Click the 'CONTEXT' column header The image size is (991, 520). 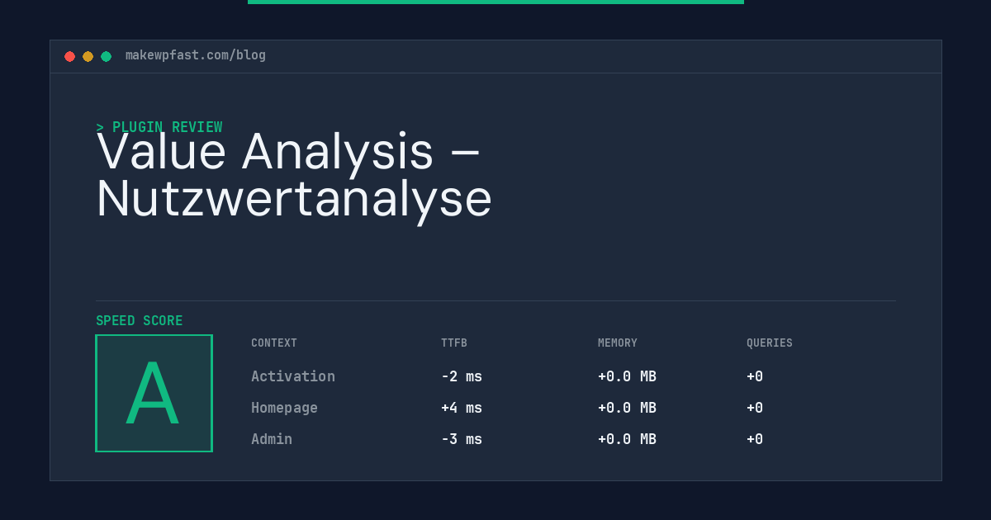(274, 343)
